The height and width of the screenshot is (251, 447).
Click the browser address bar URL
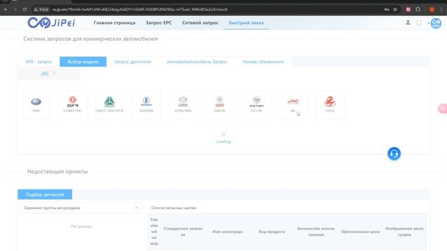point(140,9)
